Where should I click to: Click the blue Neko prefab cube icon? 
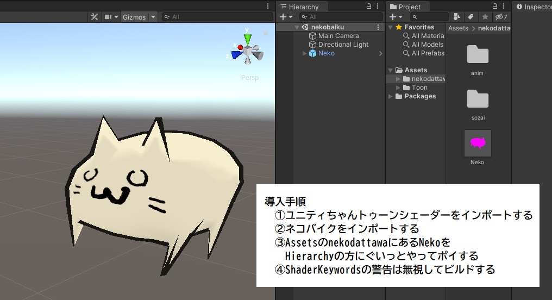tap(312, 53)
